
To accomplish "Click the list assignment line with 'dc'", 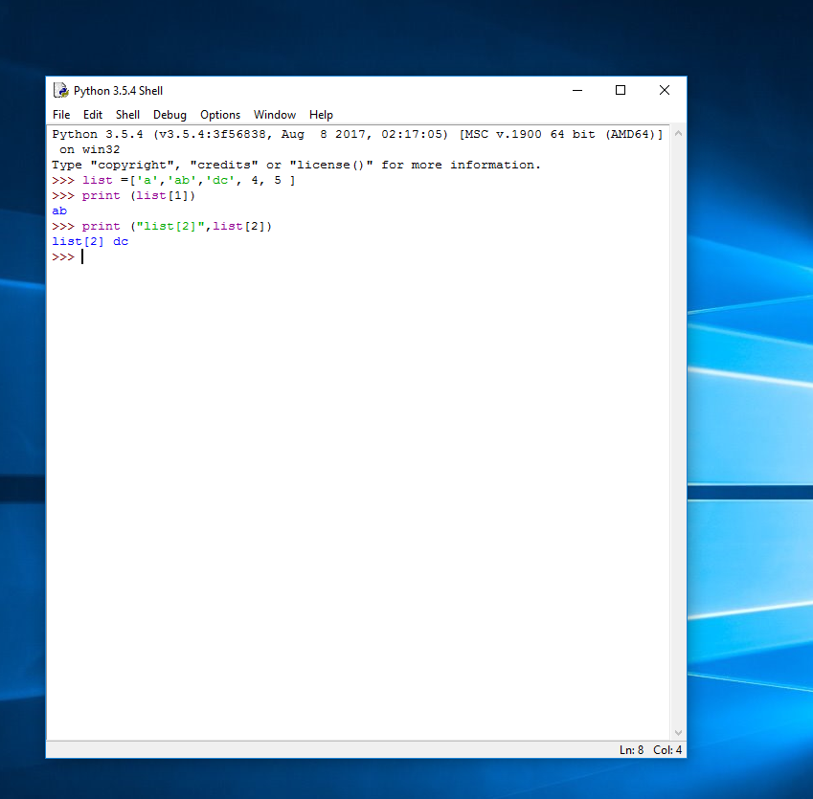I will coord(173,180).
